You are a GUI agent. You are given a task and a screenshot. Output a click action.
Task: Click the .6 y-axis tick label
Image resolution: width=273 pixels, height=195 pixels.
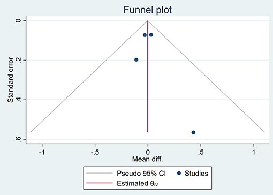(19, 139)
